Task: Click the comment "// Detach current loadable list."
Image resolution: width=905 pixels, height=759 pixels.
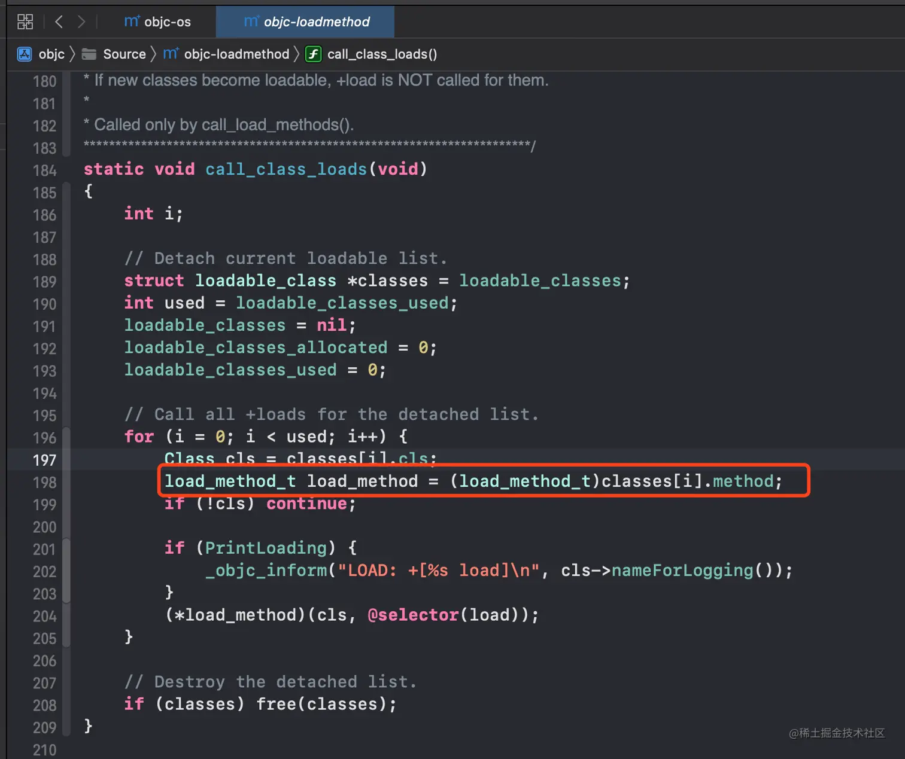Action: click(x=286, y=258)
